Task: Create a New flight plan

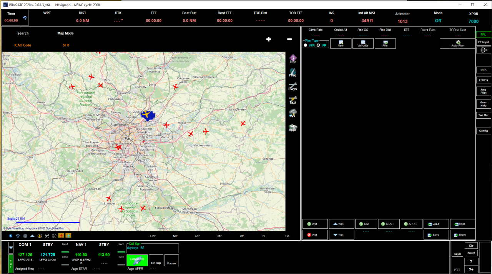Action: click(341, 43)
